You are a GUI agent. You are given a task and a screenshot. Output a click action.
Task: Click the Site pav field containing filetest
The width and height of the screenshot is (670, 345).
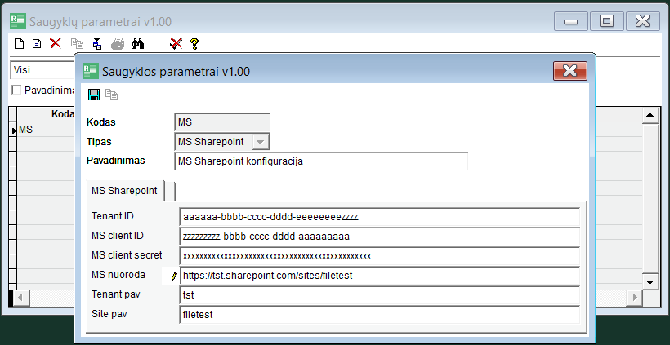tap(379, 315)
